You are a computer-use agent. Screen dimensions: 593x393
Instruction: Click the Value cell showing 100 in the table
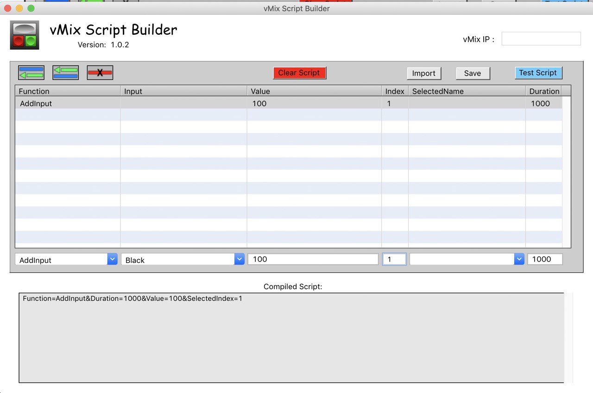click(x=315, y=103)
